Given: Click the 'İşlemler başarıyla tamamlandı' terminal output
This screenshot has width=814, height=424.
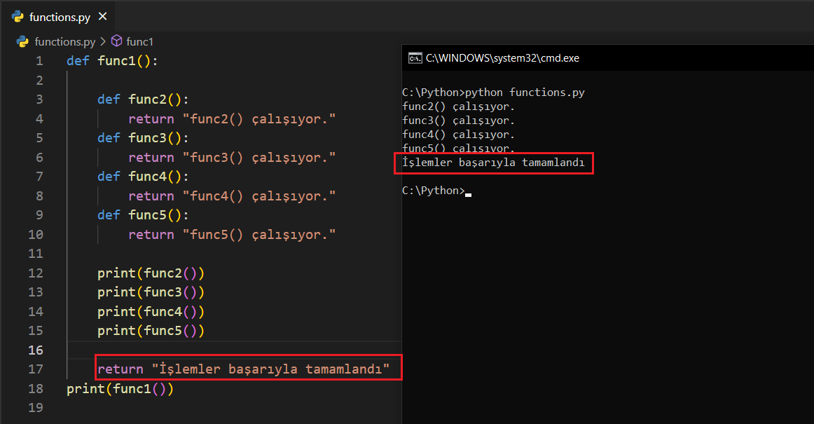Looking at the screenshot, I should (x=493, y=163).
